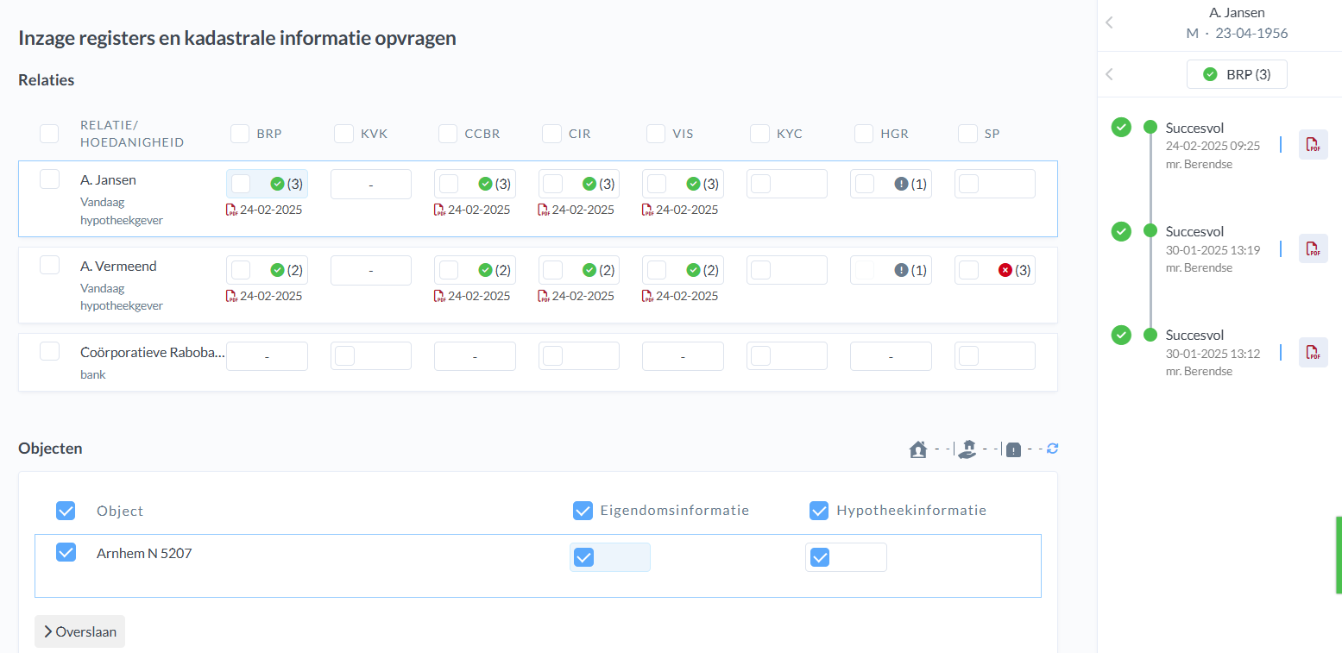Click back chevron left of BRP (3) chip
This screenshot has height=653, width=1342.
tap(1110, 74)
